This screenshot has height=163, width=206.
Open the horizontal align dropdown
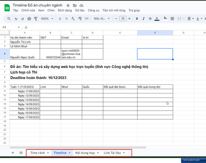click(x=191, y=19)
